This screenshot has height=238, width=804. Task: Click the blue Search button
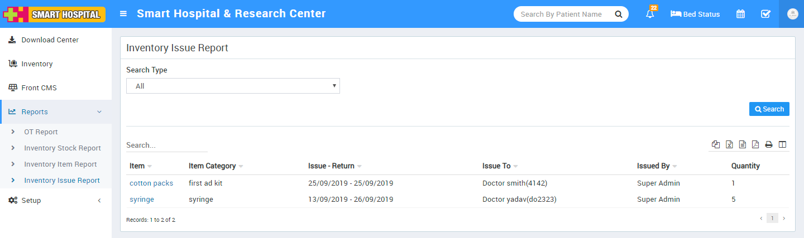(769, 109)
